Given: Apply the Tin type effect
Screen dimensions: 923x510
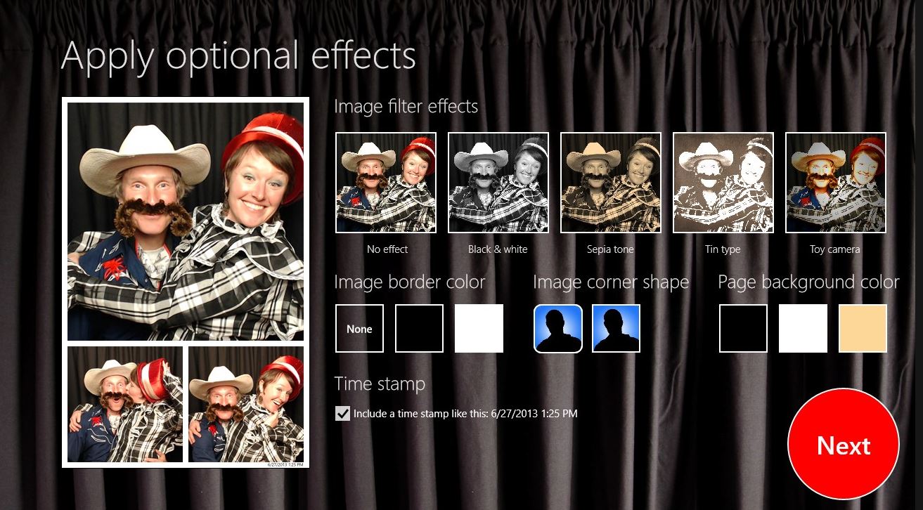Looking at the screenshot, I should (x=723, y=183).
